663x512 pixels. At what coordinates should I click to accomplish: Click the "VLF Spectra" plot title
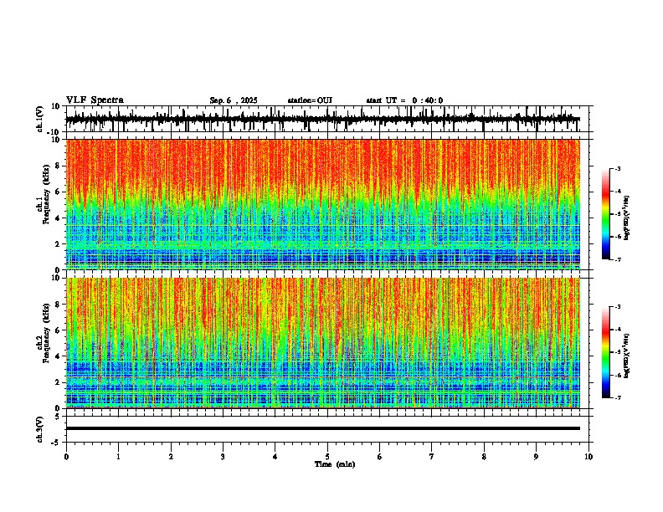95,100
